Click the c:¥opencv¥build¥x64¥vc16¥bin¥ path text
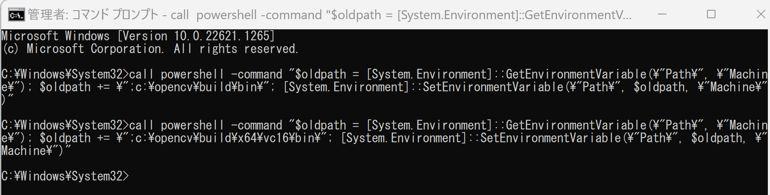This screenshot has width=770, height=195. click(x=227, y=138)
